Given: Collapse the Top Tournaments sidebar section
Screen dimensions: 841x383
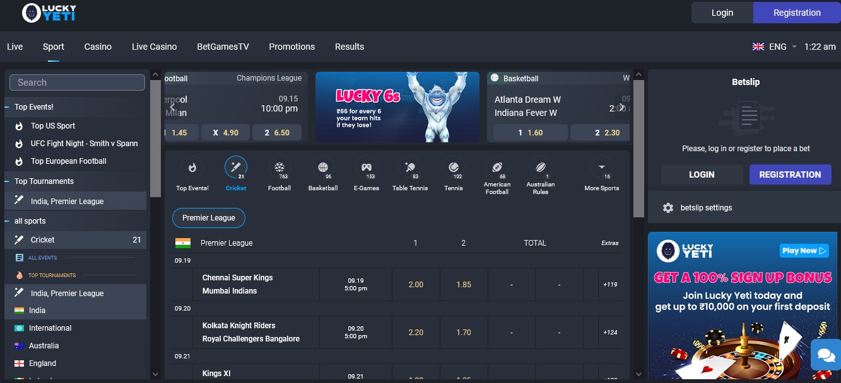Looking at the screenshot, I should tap(76, 181).
